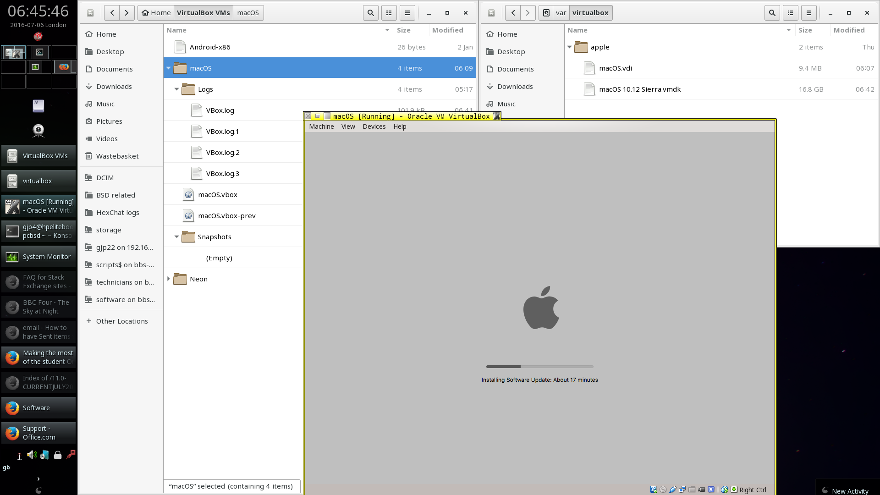Viewport: 880px width, 495px height.
Task: Click mouse integration indicator in VirtualBox status bar
Action: pyautogui.click(x=725, y=489)
